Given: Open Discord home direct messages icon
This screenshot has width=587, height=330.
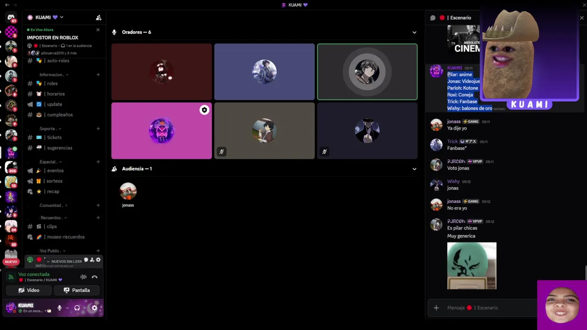Looking at the screenshot, I should (x=11, y=17).
